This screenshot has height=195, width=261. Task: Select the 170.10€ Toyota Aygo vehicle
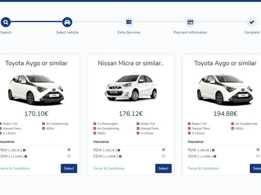pos(69,168)
